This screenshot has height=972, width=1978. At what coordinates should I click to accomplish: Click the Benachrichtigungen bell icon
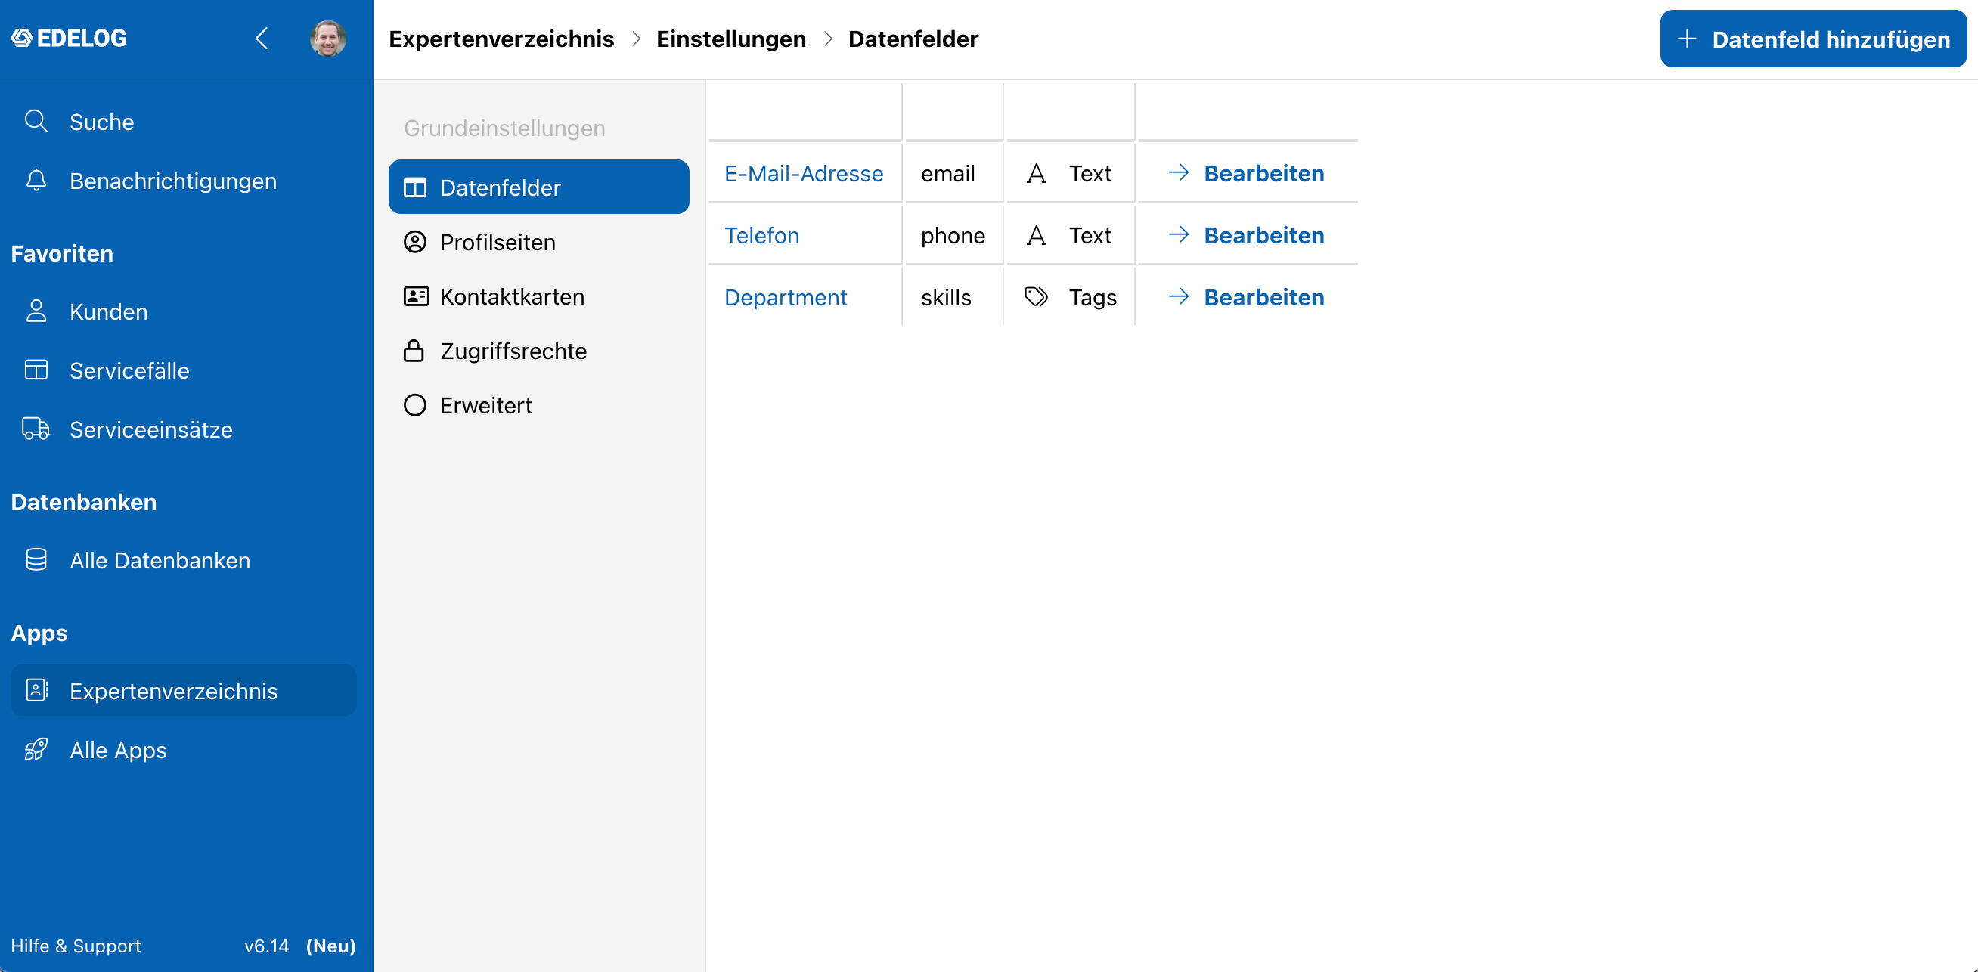click(x=36, y=181)
